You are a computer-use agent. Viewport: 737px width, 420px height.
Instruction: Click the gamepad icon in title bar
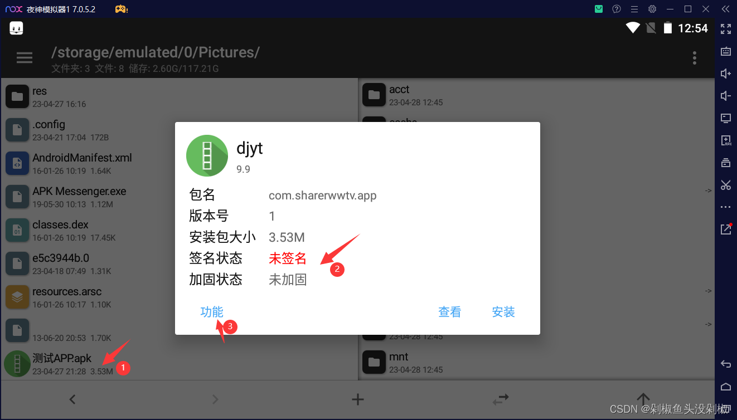[121, 9]
